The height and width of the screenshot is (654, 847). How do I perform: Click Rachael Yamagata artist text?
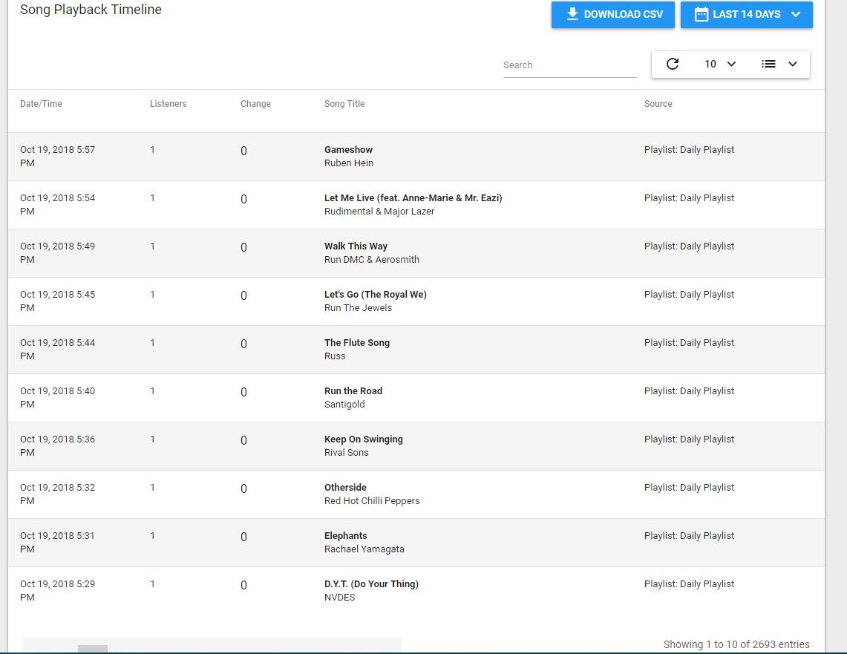pyautogui.click(x=364, y=549)
